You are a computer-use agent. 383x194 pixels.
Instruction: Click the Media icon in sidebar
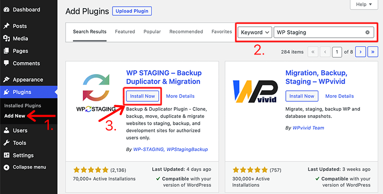(7, 39)
